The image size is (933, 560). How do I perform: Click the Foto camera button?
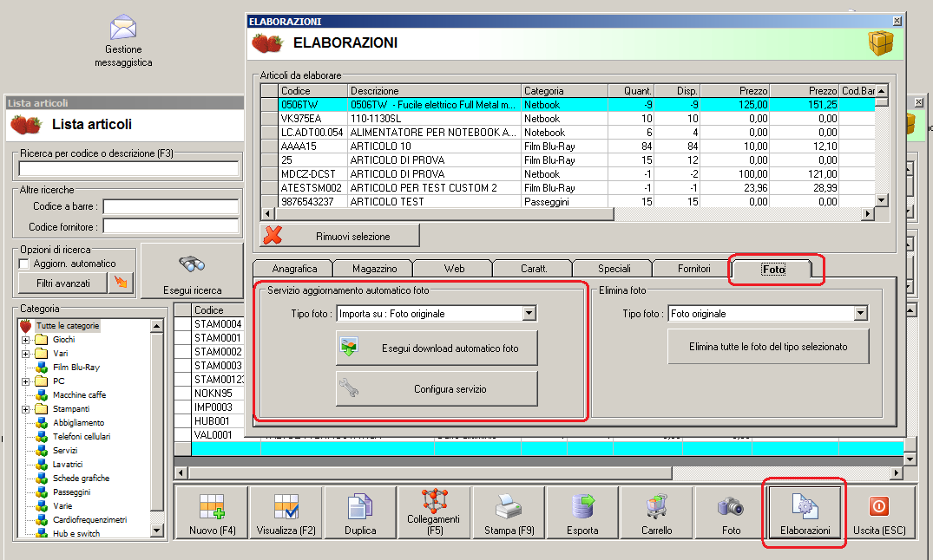pyautogui.click(x=731, y=515)
